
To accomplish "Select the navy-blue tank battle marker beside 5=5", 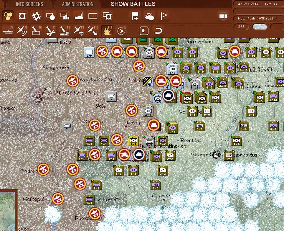I will coord(169,96).
